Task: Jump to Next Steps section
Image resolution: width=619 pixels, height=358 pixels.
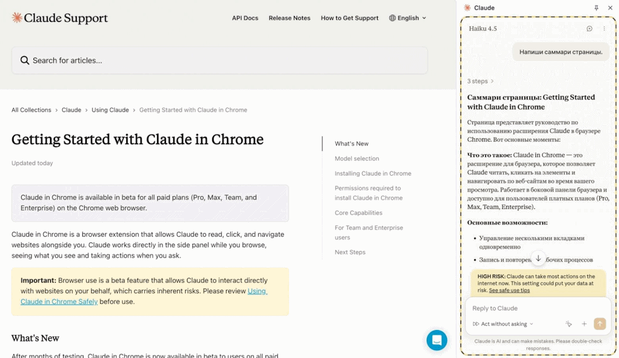Action: tap(350, 252)
